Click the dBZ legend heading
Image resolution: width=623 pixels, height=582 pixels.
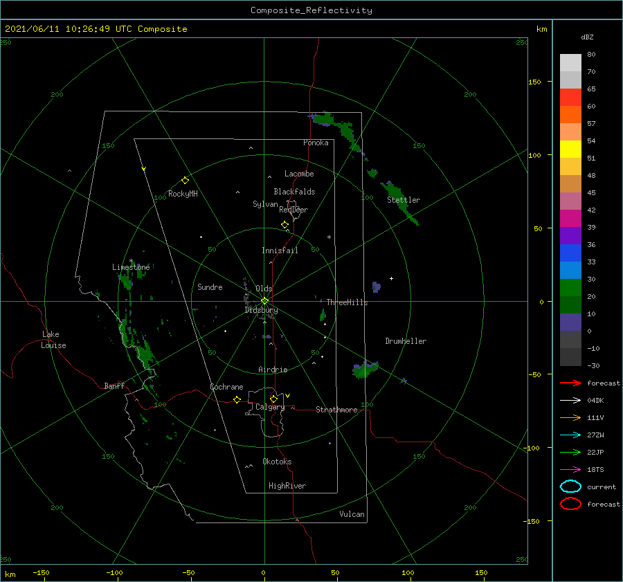tap(587, 37)
